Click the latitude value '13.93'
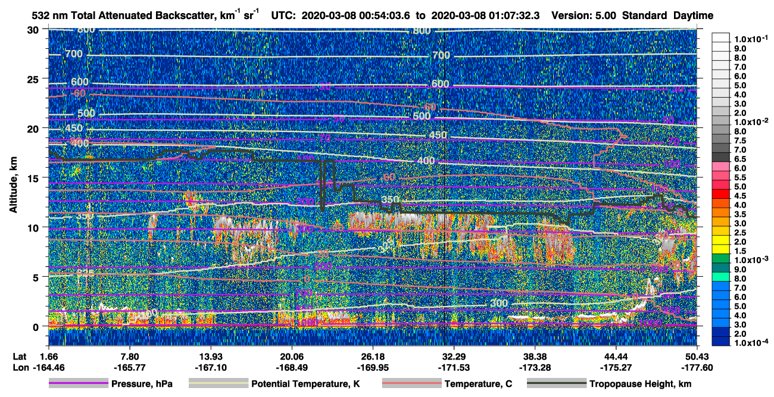This screenshot has width=774, height=397. pyautogui.click(x=211, y=356)
